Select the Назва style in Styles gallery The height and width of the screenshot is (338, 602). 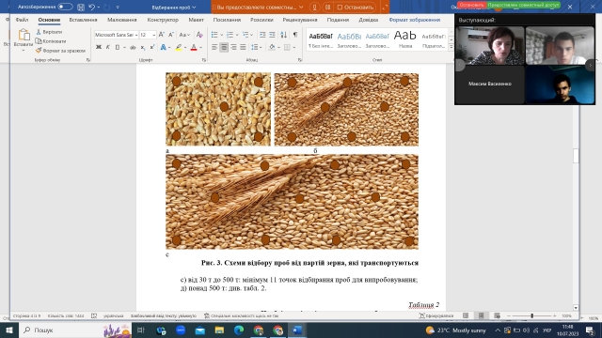405,39
